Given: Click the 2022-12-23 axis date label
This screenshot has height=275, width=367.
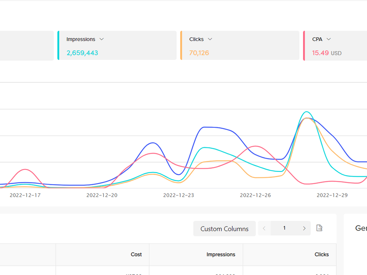Looking at the screenshot, I should (x=179, y=195).
